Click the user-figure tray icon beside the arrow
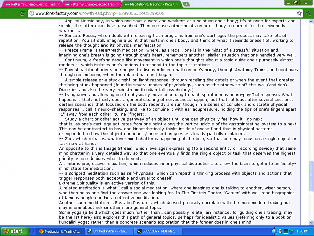Image resolution: width=314 pixels, height=236 pixels. (x=280, y=231)
